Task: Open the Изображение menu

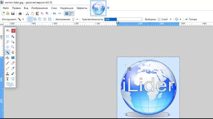Action: [x=39, y=8]
